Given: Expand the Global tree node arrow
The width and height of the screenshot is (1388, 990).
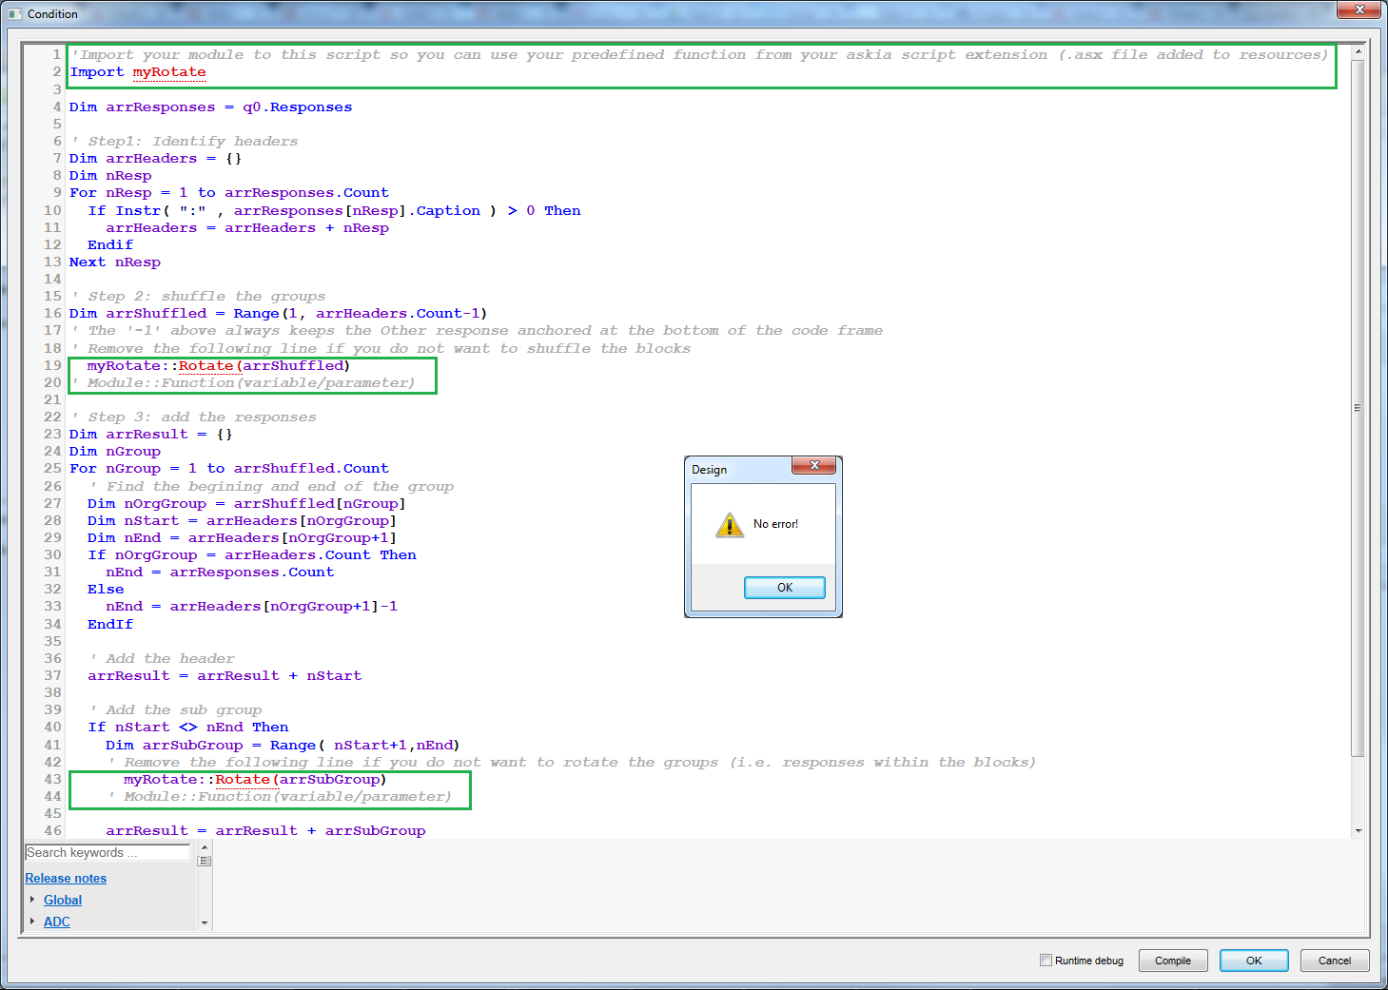Looking at the screenshot, I should 32,900.
